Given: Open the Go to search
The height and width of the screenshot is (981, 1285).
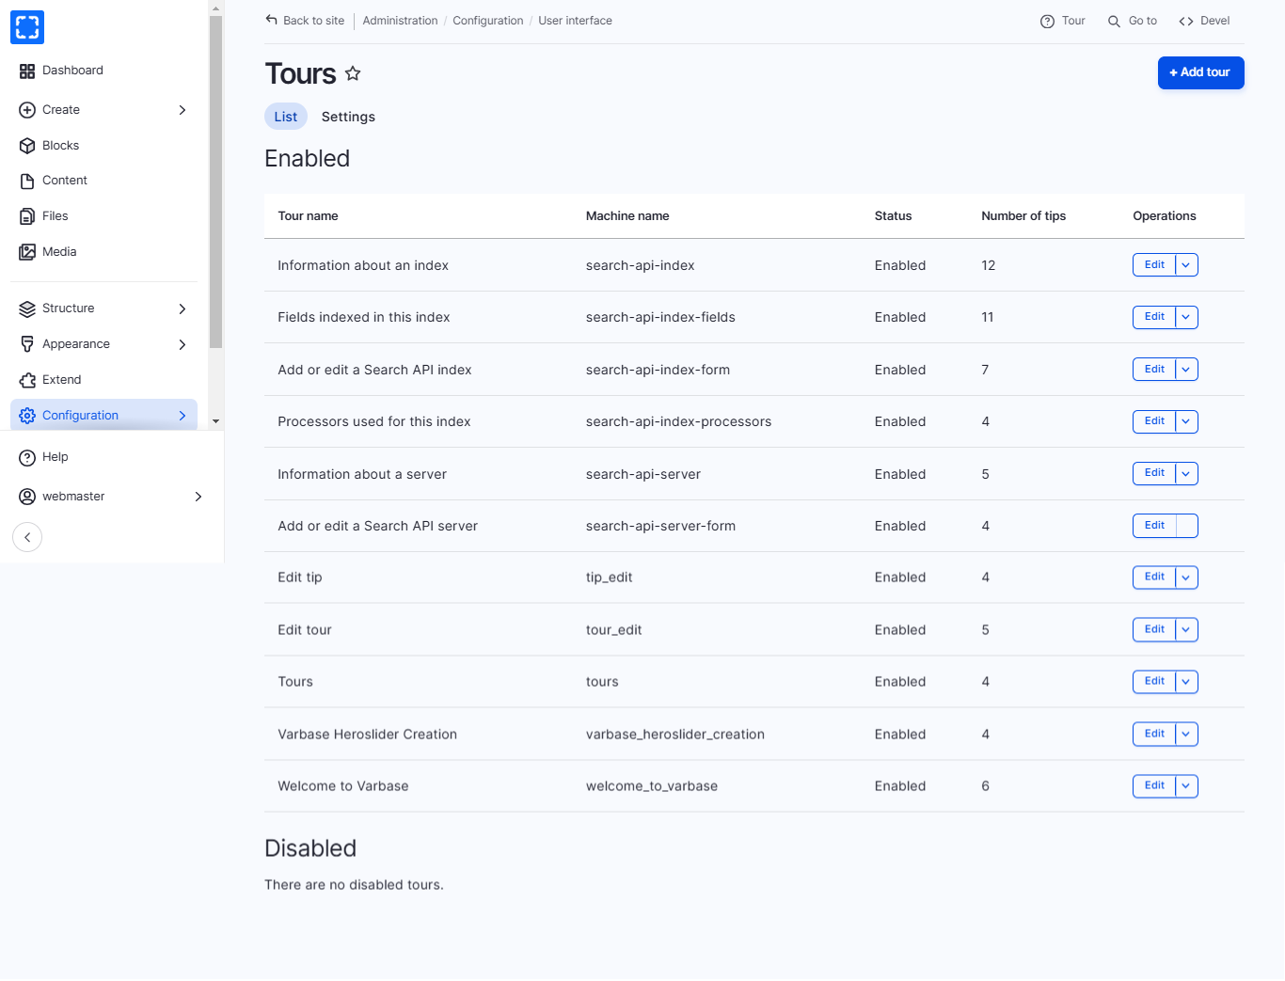Looking at the screenshot, I should (x=1133, y=21).
